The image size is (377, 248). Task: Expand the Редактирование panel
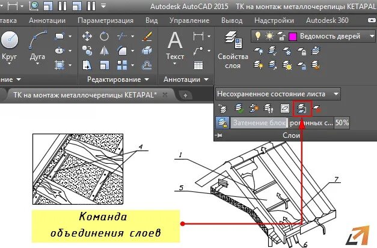[118, 79]
